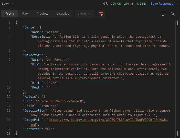This screenshot has width=180, height=138.
Task: Open the themoviedb.org ImagePath URL
Action: (x=109, y=120)
